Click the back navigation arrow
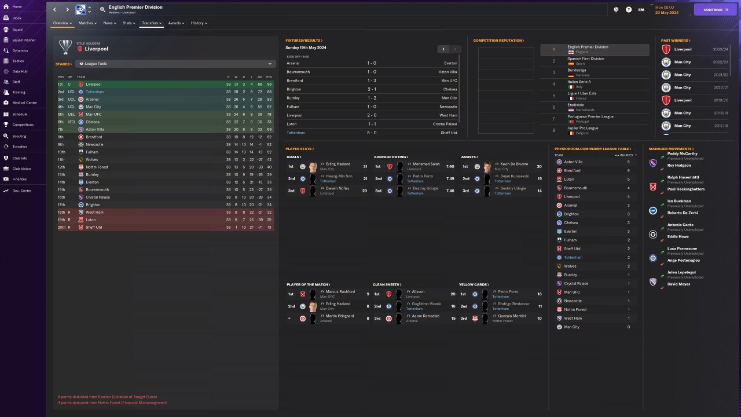741x417 pixels. coord(55,10)
